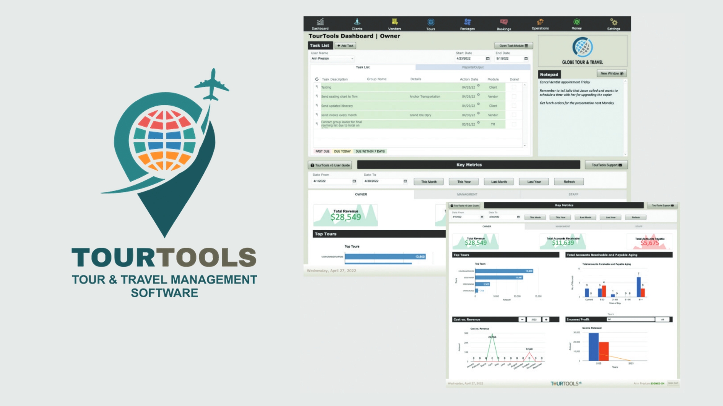This screenshot has width=723, height=406.
Task: Select the MANAGMENT key metrics tab
Action: pyautogui.click(x=467, y=194)
